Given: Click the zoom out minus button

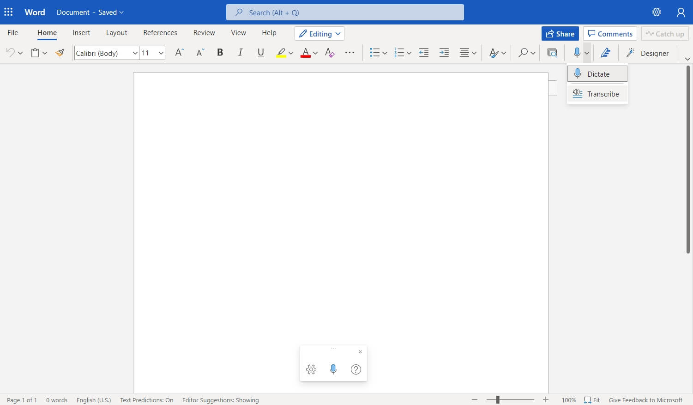Looking at the screenshot, I should [x=475, y=400].
